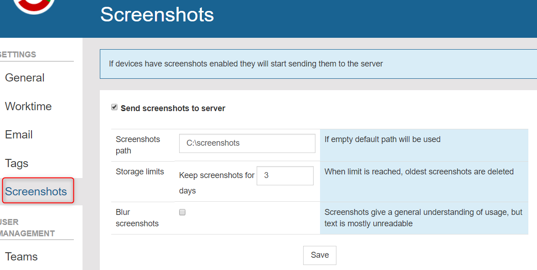The width and height of the screenshot is (537, 270).
Task: Save the screenshot settings
Action: pyautogui.click(x=320, y=255)
